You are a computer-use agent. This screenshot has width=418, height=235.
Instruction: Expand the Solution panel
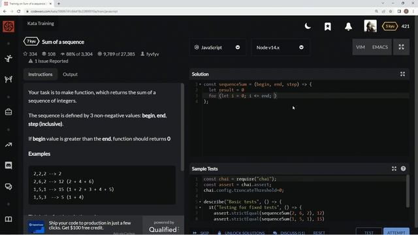(x=402, y=74)
